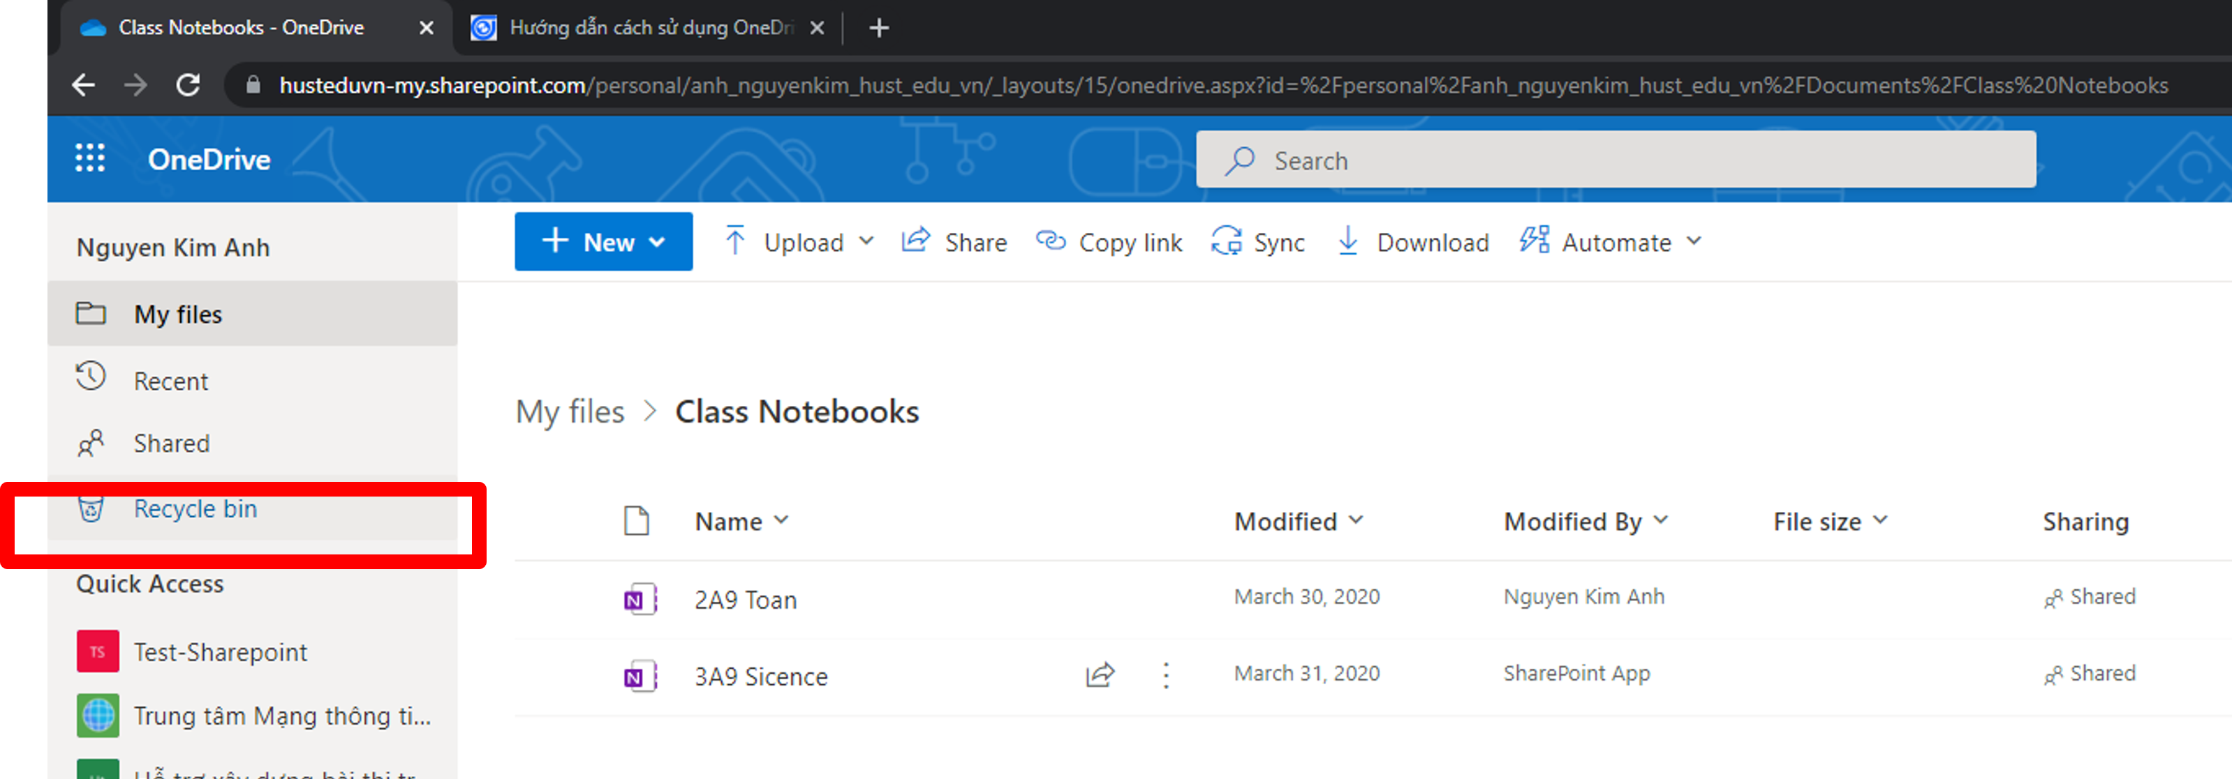The width and height of the screenshot is (2232, 779).
Task: Open the 2A9 Toan OneNote notebook icon
Action: [x=640, y=599]
